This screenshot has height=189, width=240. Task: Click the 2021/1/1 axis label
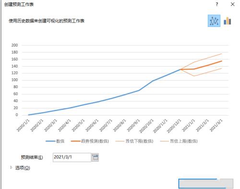(x=189, y=126)
